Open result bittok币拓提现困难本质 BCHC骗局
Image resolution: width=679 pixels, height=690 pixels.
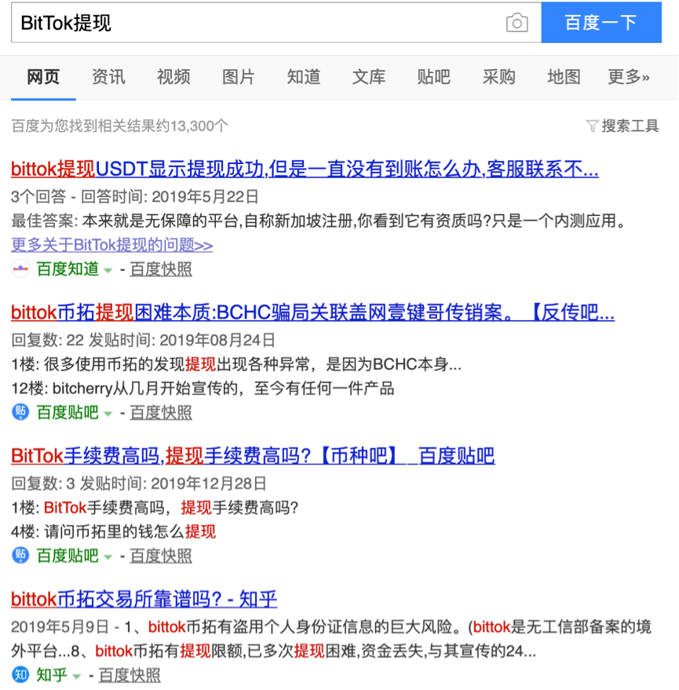coord(312,313)
